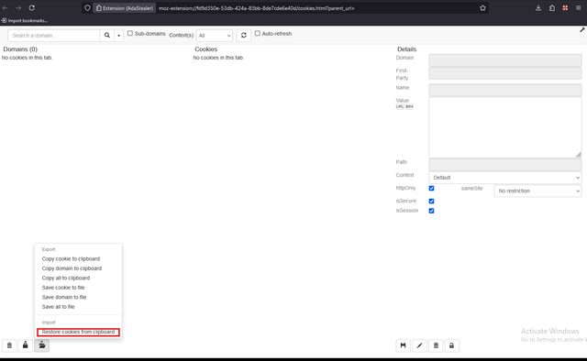Click the lock protect icon at bottom left
This screenshot has width=587, height=361.
[x=26, y=345]
